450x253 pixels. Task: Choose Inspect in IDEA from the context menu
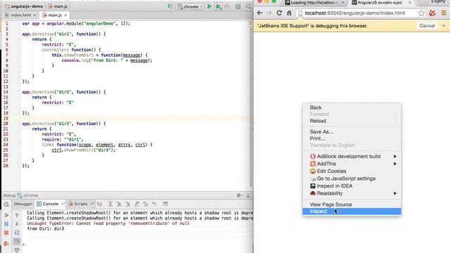coord(352,186)
